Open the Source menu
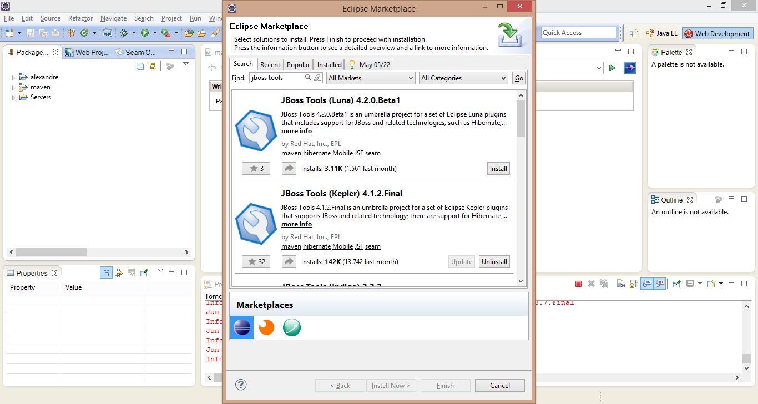Screen dimensions: 758x404 pyautogui.click(x=50, y=18)
